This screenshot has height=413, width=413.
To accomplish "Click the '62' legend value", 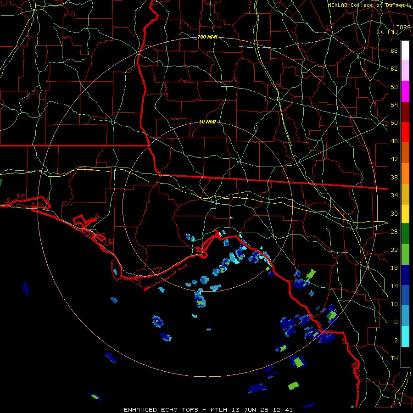I will click(394, 69).
